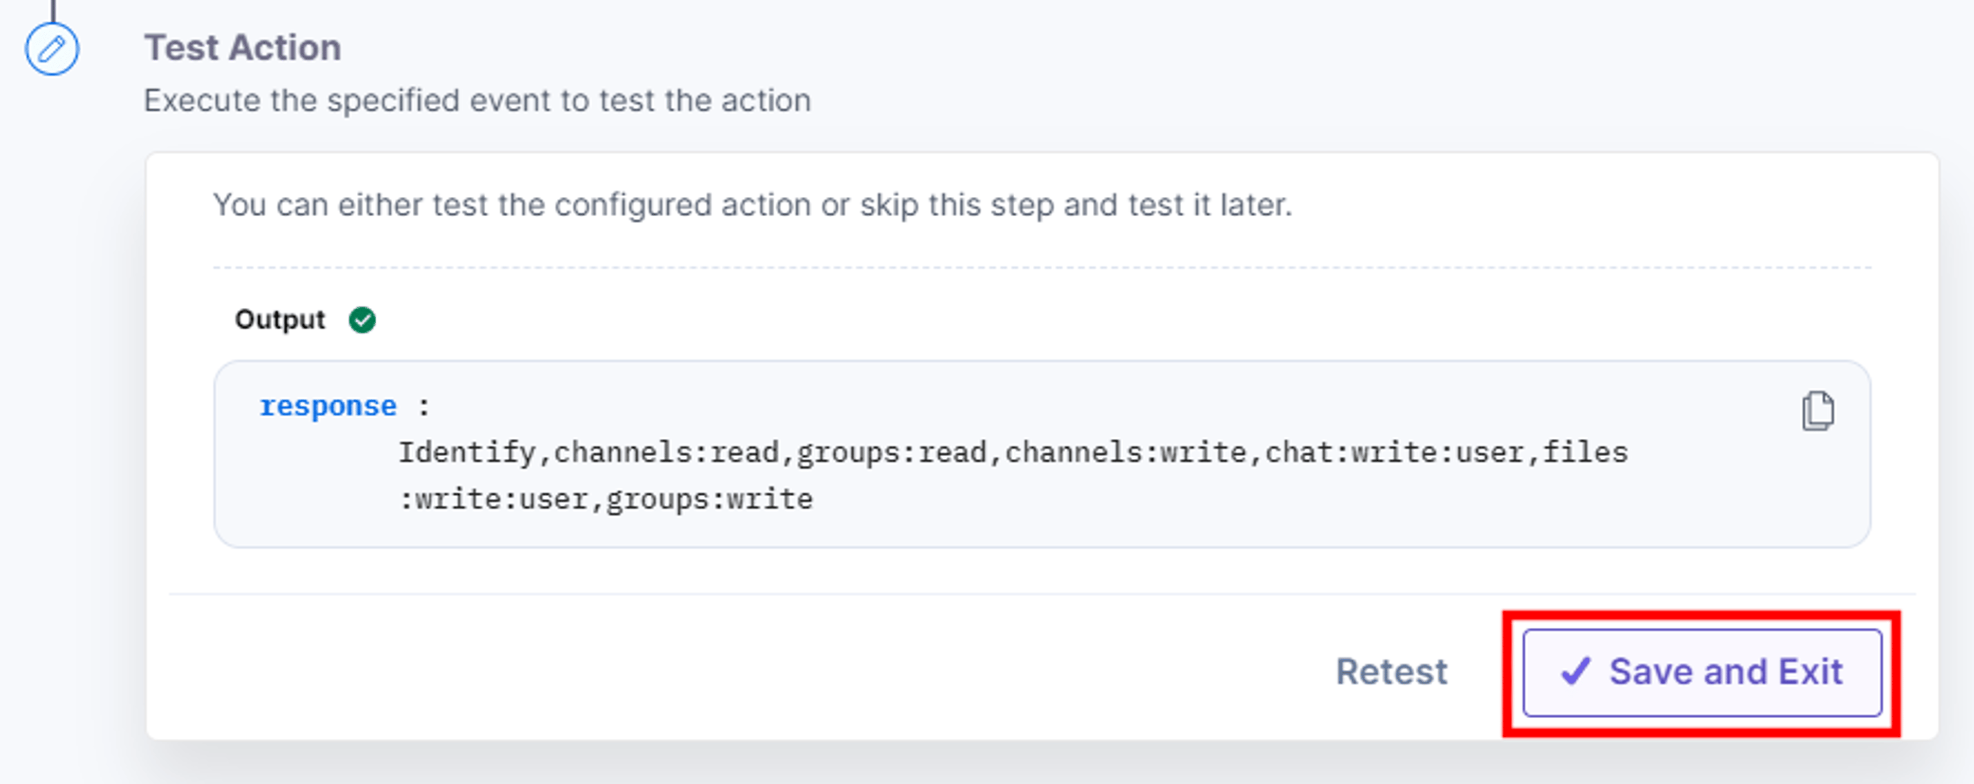Click the Output label
Viewport: 1974px width, 784px height.
280,319
